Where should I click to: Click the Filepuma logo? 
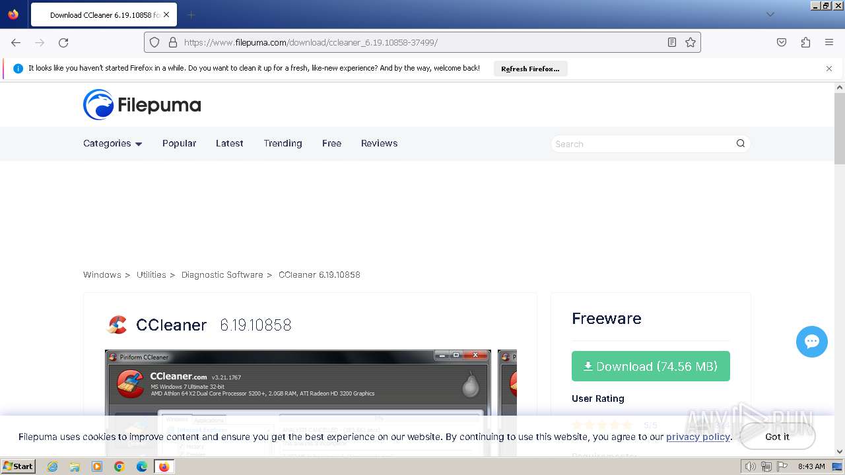tap(142, 104)
